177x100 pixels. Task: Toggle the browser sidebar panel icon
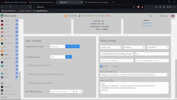tap(160, 7)
